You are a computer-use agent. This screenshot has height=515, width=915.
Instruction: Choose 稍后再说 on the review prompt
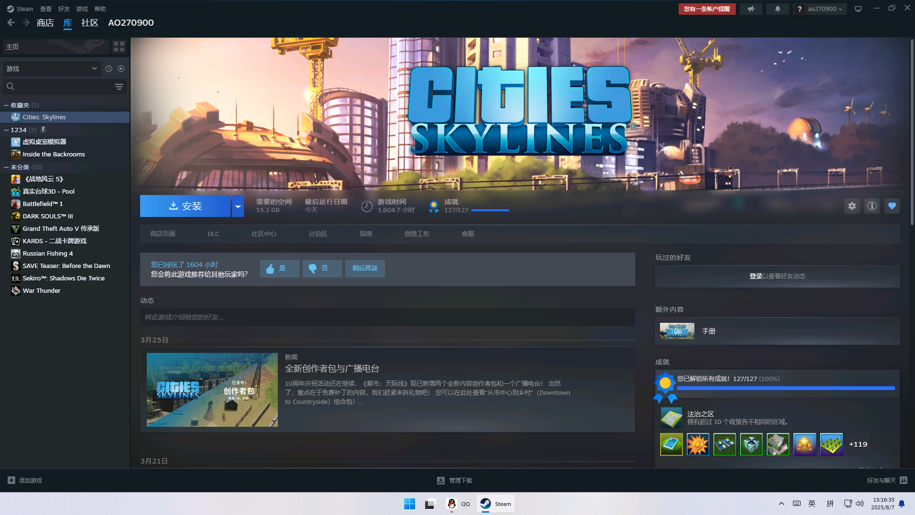pyautogui.click(x=365, y=268)
